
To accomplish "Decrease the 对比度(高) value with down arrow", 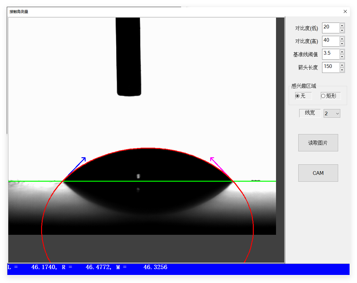I will tap(342, 44).
